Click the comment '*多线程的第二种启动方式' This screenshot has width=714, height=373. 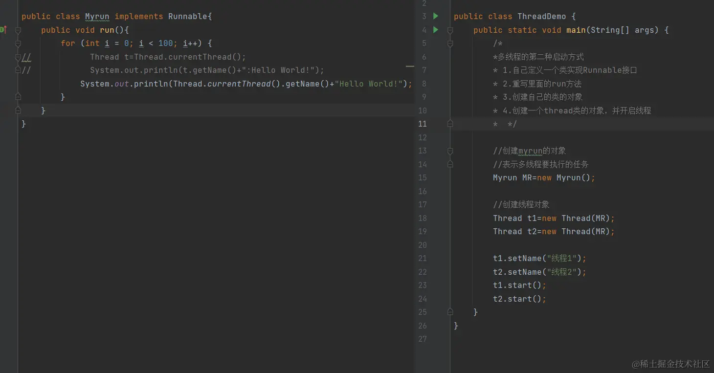[538, 57]
